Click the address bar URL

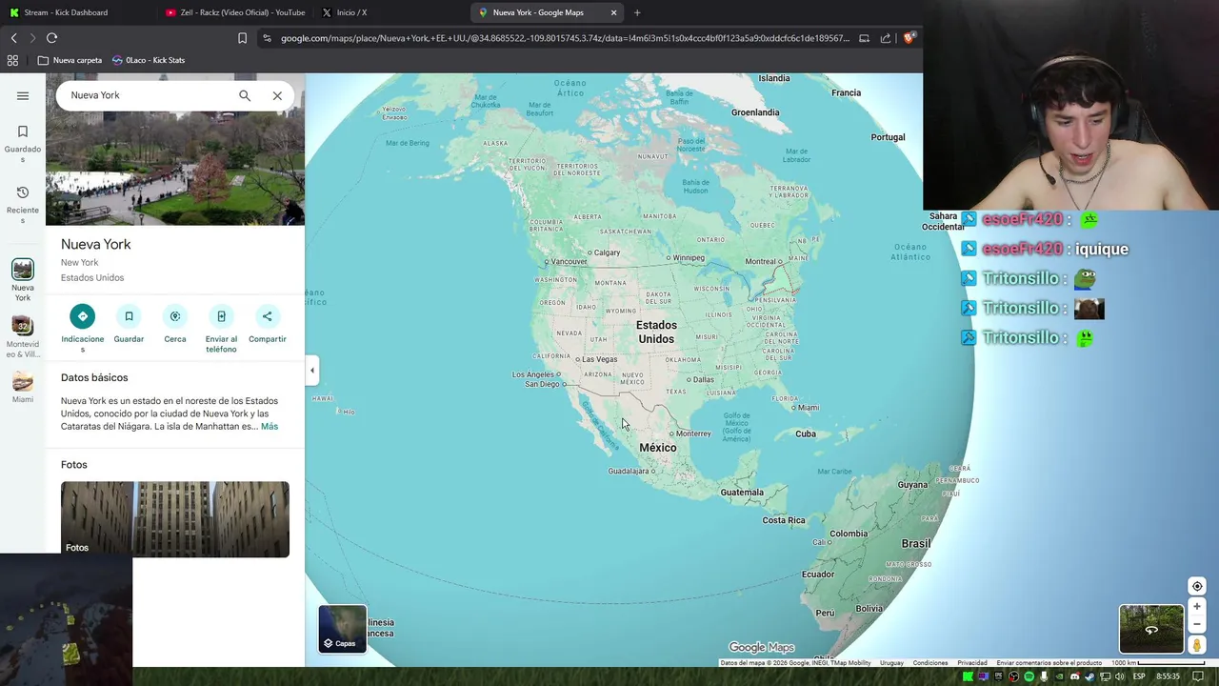tap(565, 38)
